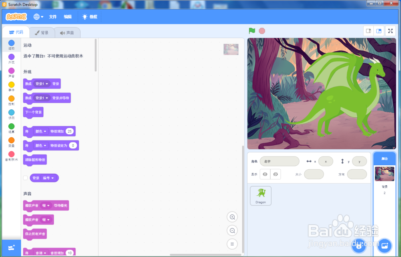
Task: Select the blue 运动 category circle
Action: tap(12, 43)
